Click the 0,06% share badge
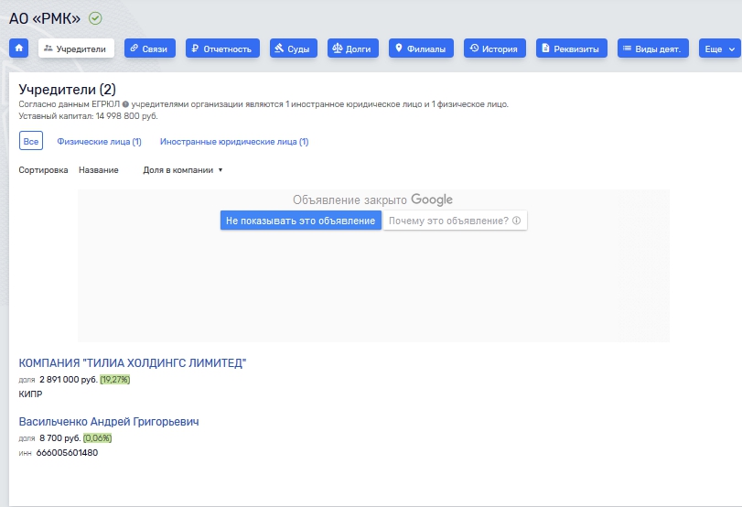The height and width of the screenshot is (507, 742). pos(98,438)
